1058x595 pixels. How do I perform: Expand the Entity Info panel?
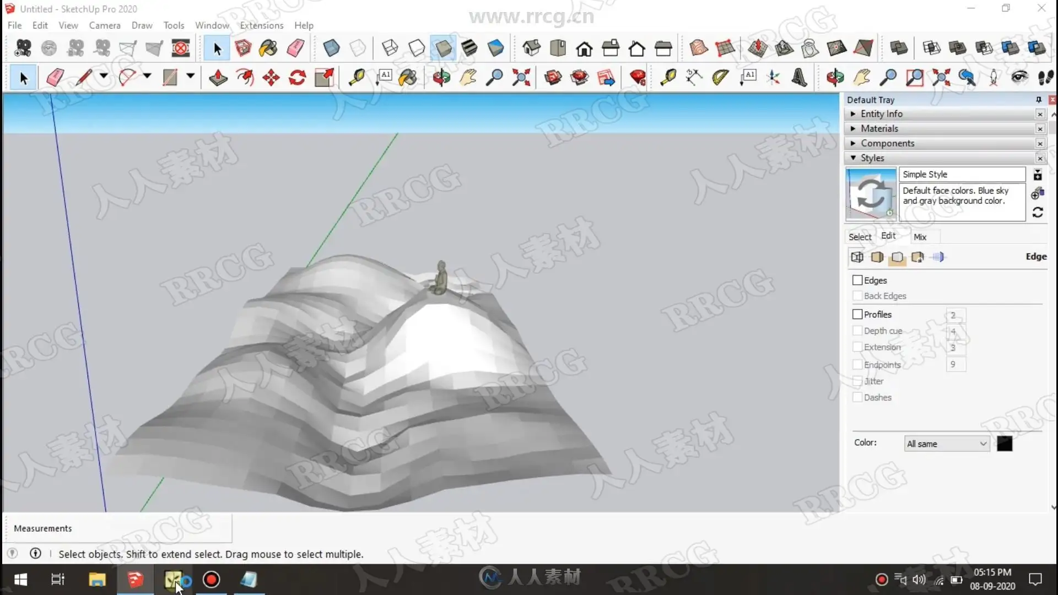click(882, 114)
